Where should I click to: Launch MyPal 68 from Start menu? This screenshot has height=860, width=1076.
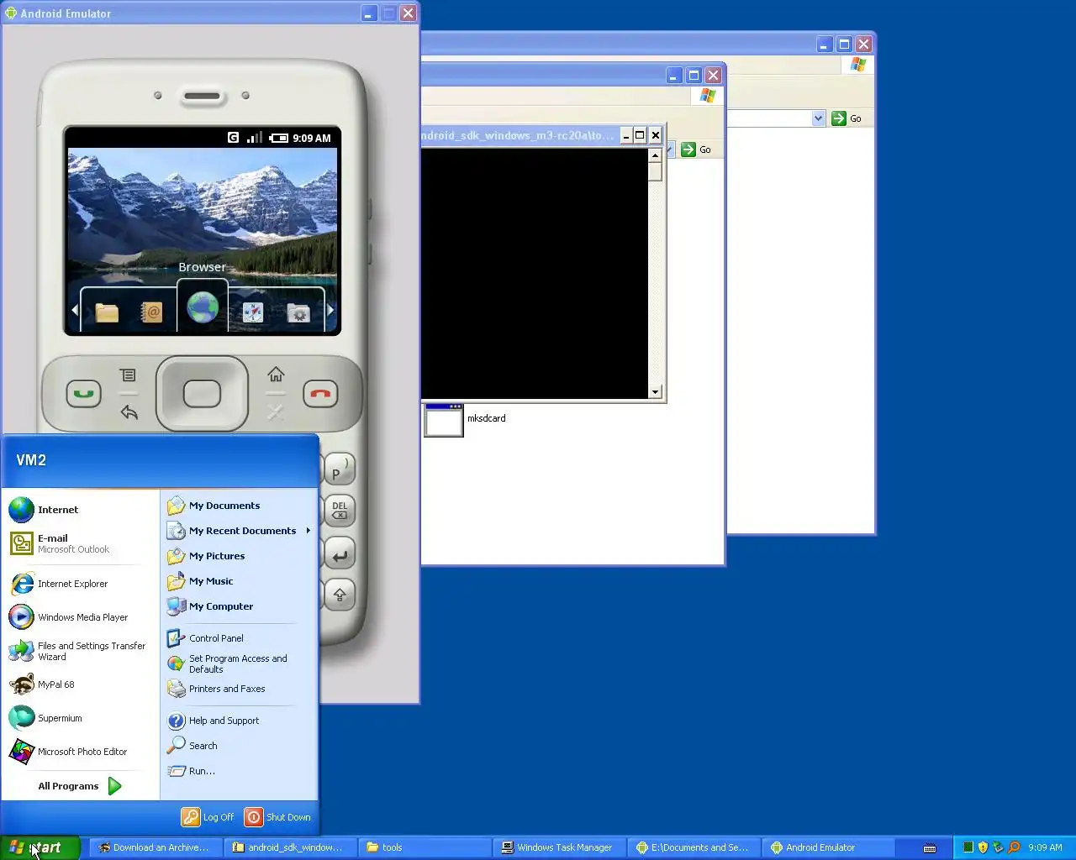pos(81,684)
